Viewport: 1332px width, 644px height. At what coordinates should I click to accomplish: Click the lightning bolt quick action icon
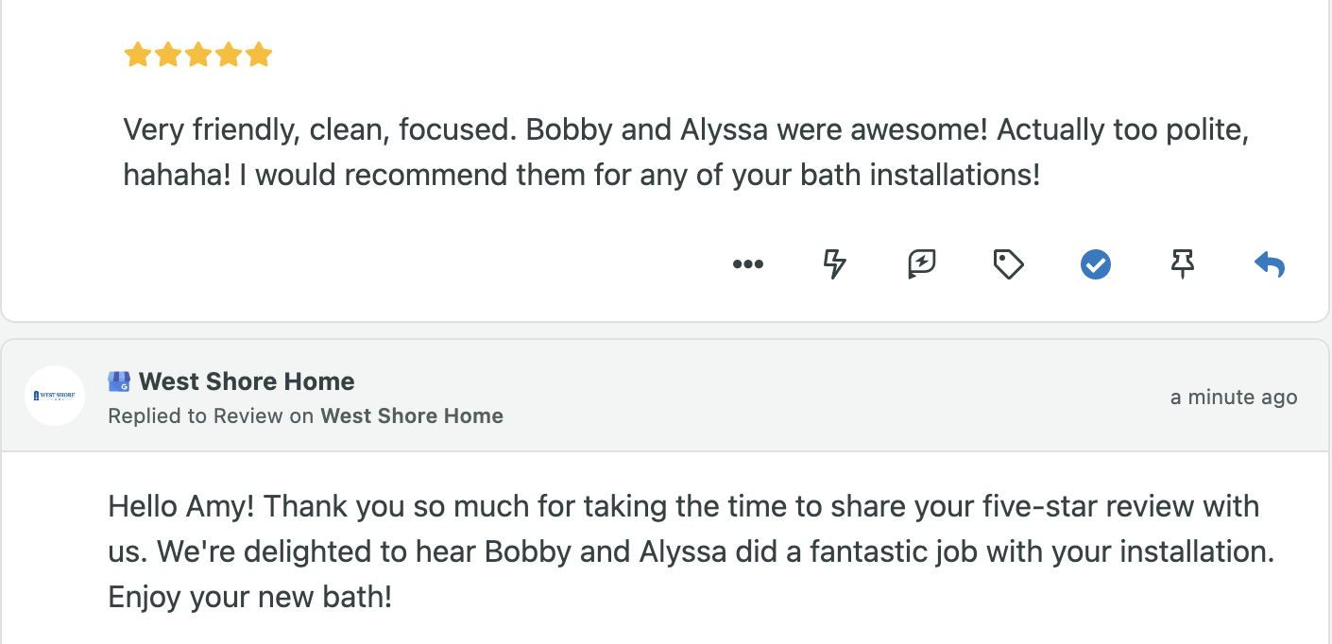(834, 264)
